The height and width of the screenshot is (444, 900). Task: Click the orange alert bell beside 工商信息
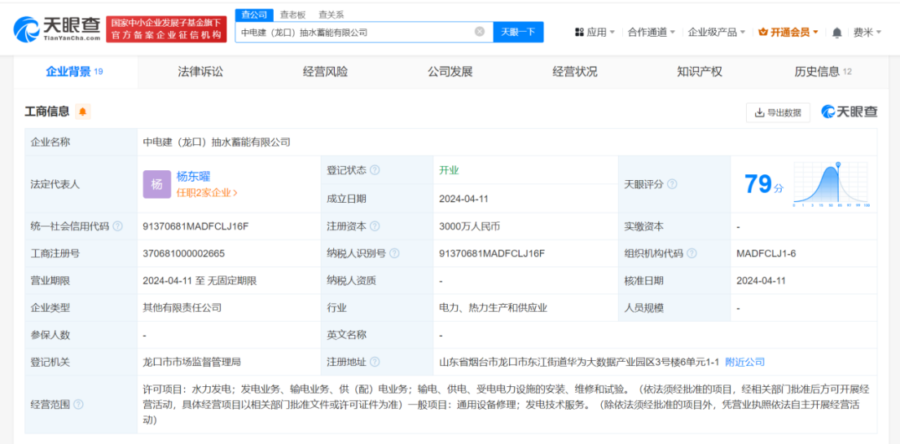tap(82, 112)
